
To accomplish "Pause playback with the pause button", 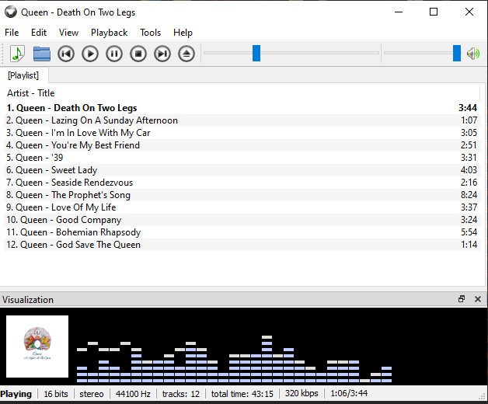I will (x=114, y=54).
